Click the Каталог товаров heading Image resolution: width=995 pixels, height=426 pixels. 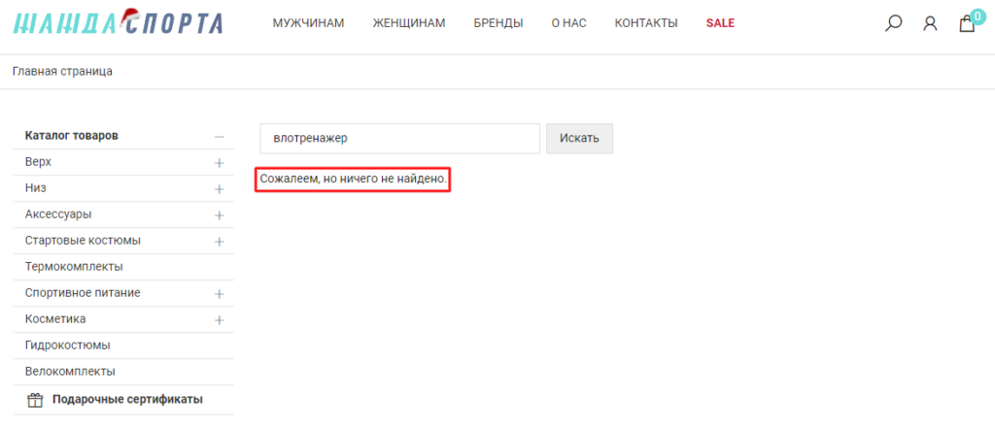click(x=72, y=136)
